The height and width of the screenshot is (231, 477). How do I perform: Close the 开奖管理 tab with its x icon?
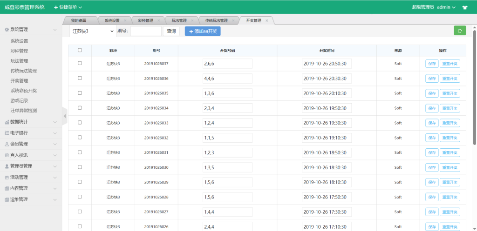tap(266, 21)
